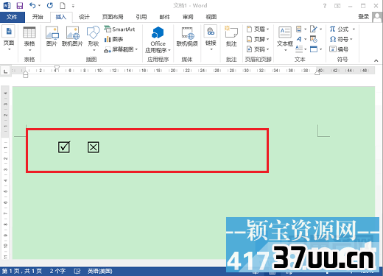
Task: Collapse the ribbon with the arrow
Action: [x=376, y=60]
